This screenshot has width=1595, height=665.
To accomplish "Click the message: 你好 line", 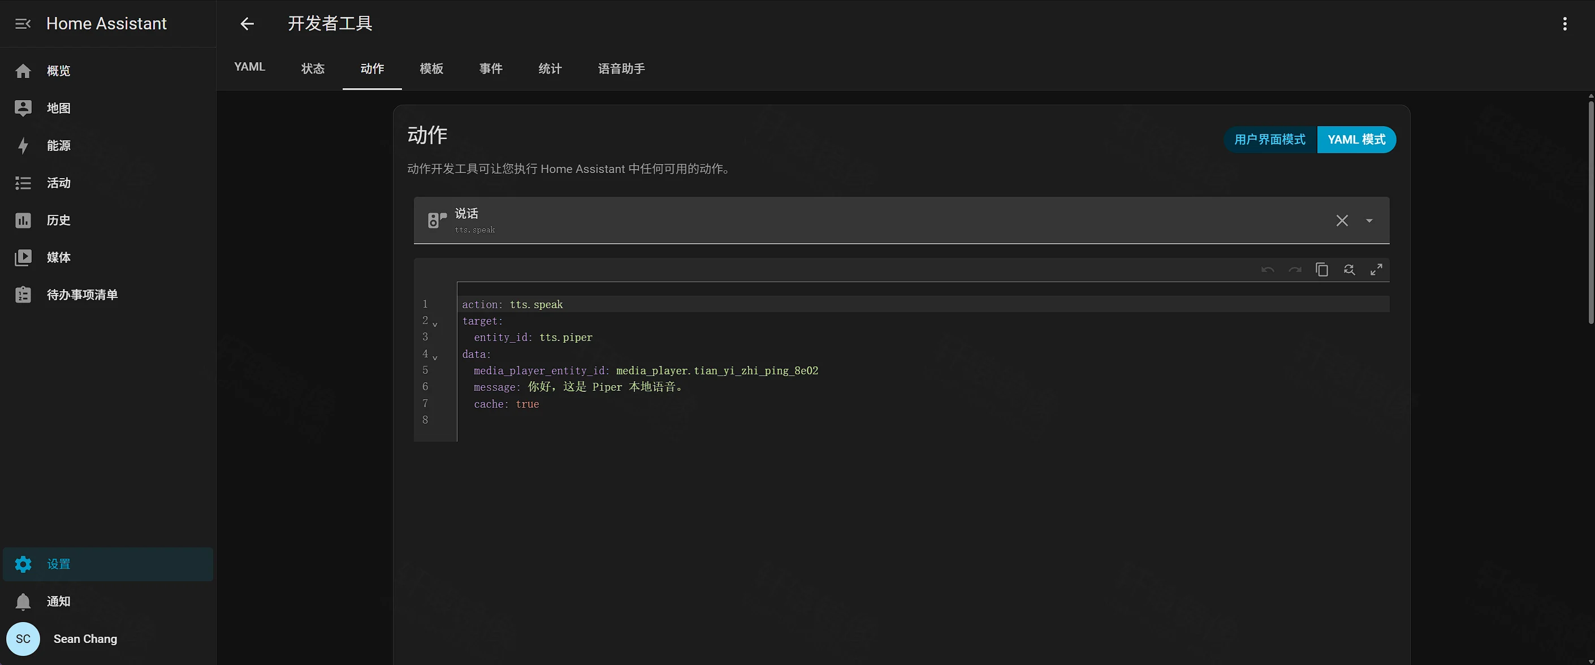I will (x=579, y=387).
